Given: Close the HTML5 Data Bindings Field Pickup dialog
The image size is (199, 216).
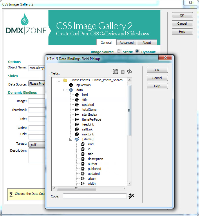Looking at the screenshot, I should 165,57.
